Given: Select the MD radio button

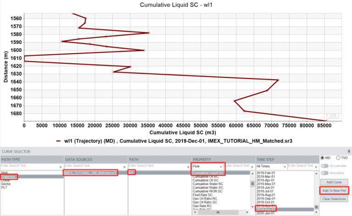Looking at the screenshot, I should coord(322,158).
